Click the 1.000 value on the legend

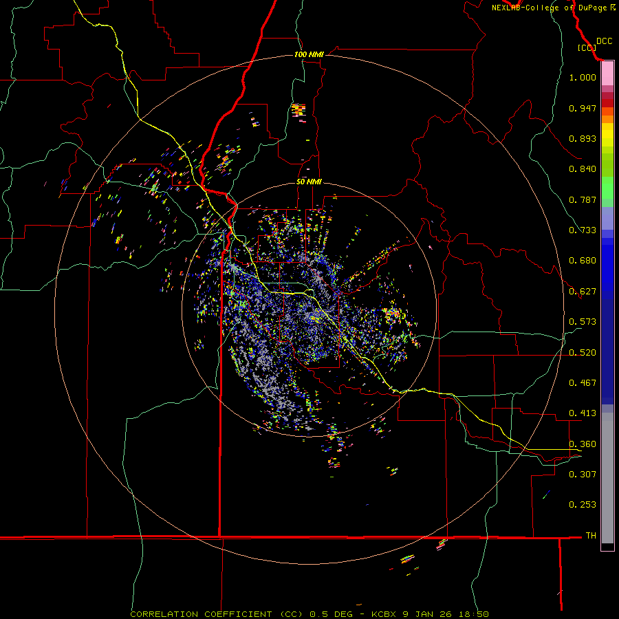coord(583,77)
